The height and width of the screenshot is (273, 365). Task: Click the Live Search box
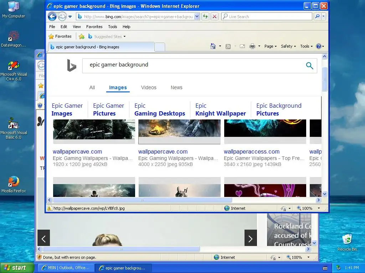267,16
